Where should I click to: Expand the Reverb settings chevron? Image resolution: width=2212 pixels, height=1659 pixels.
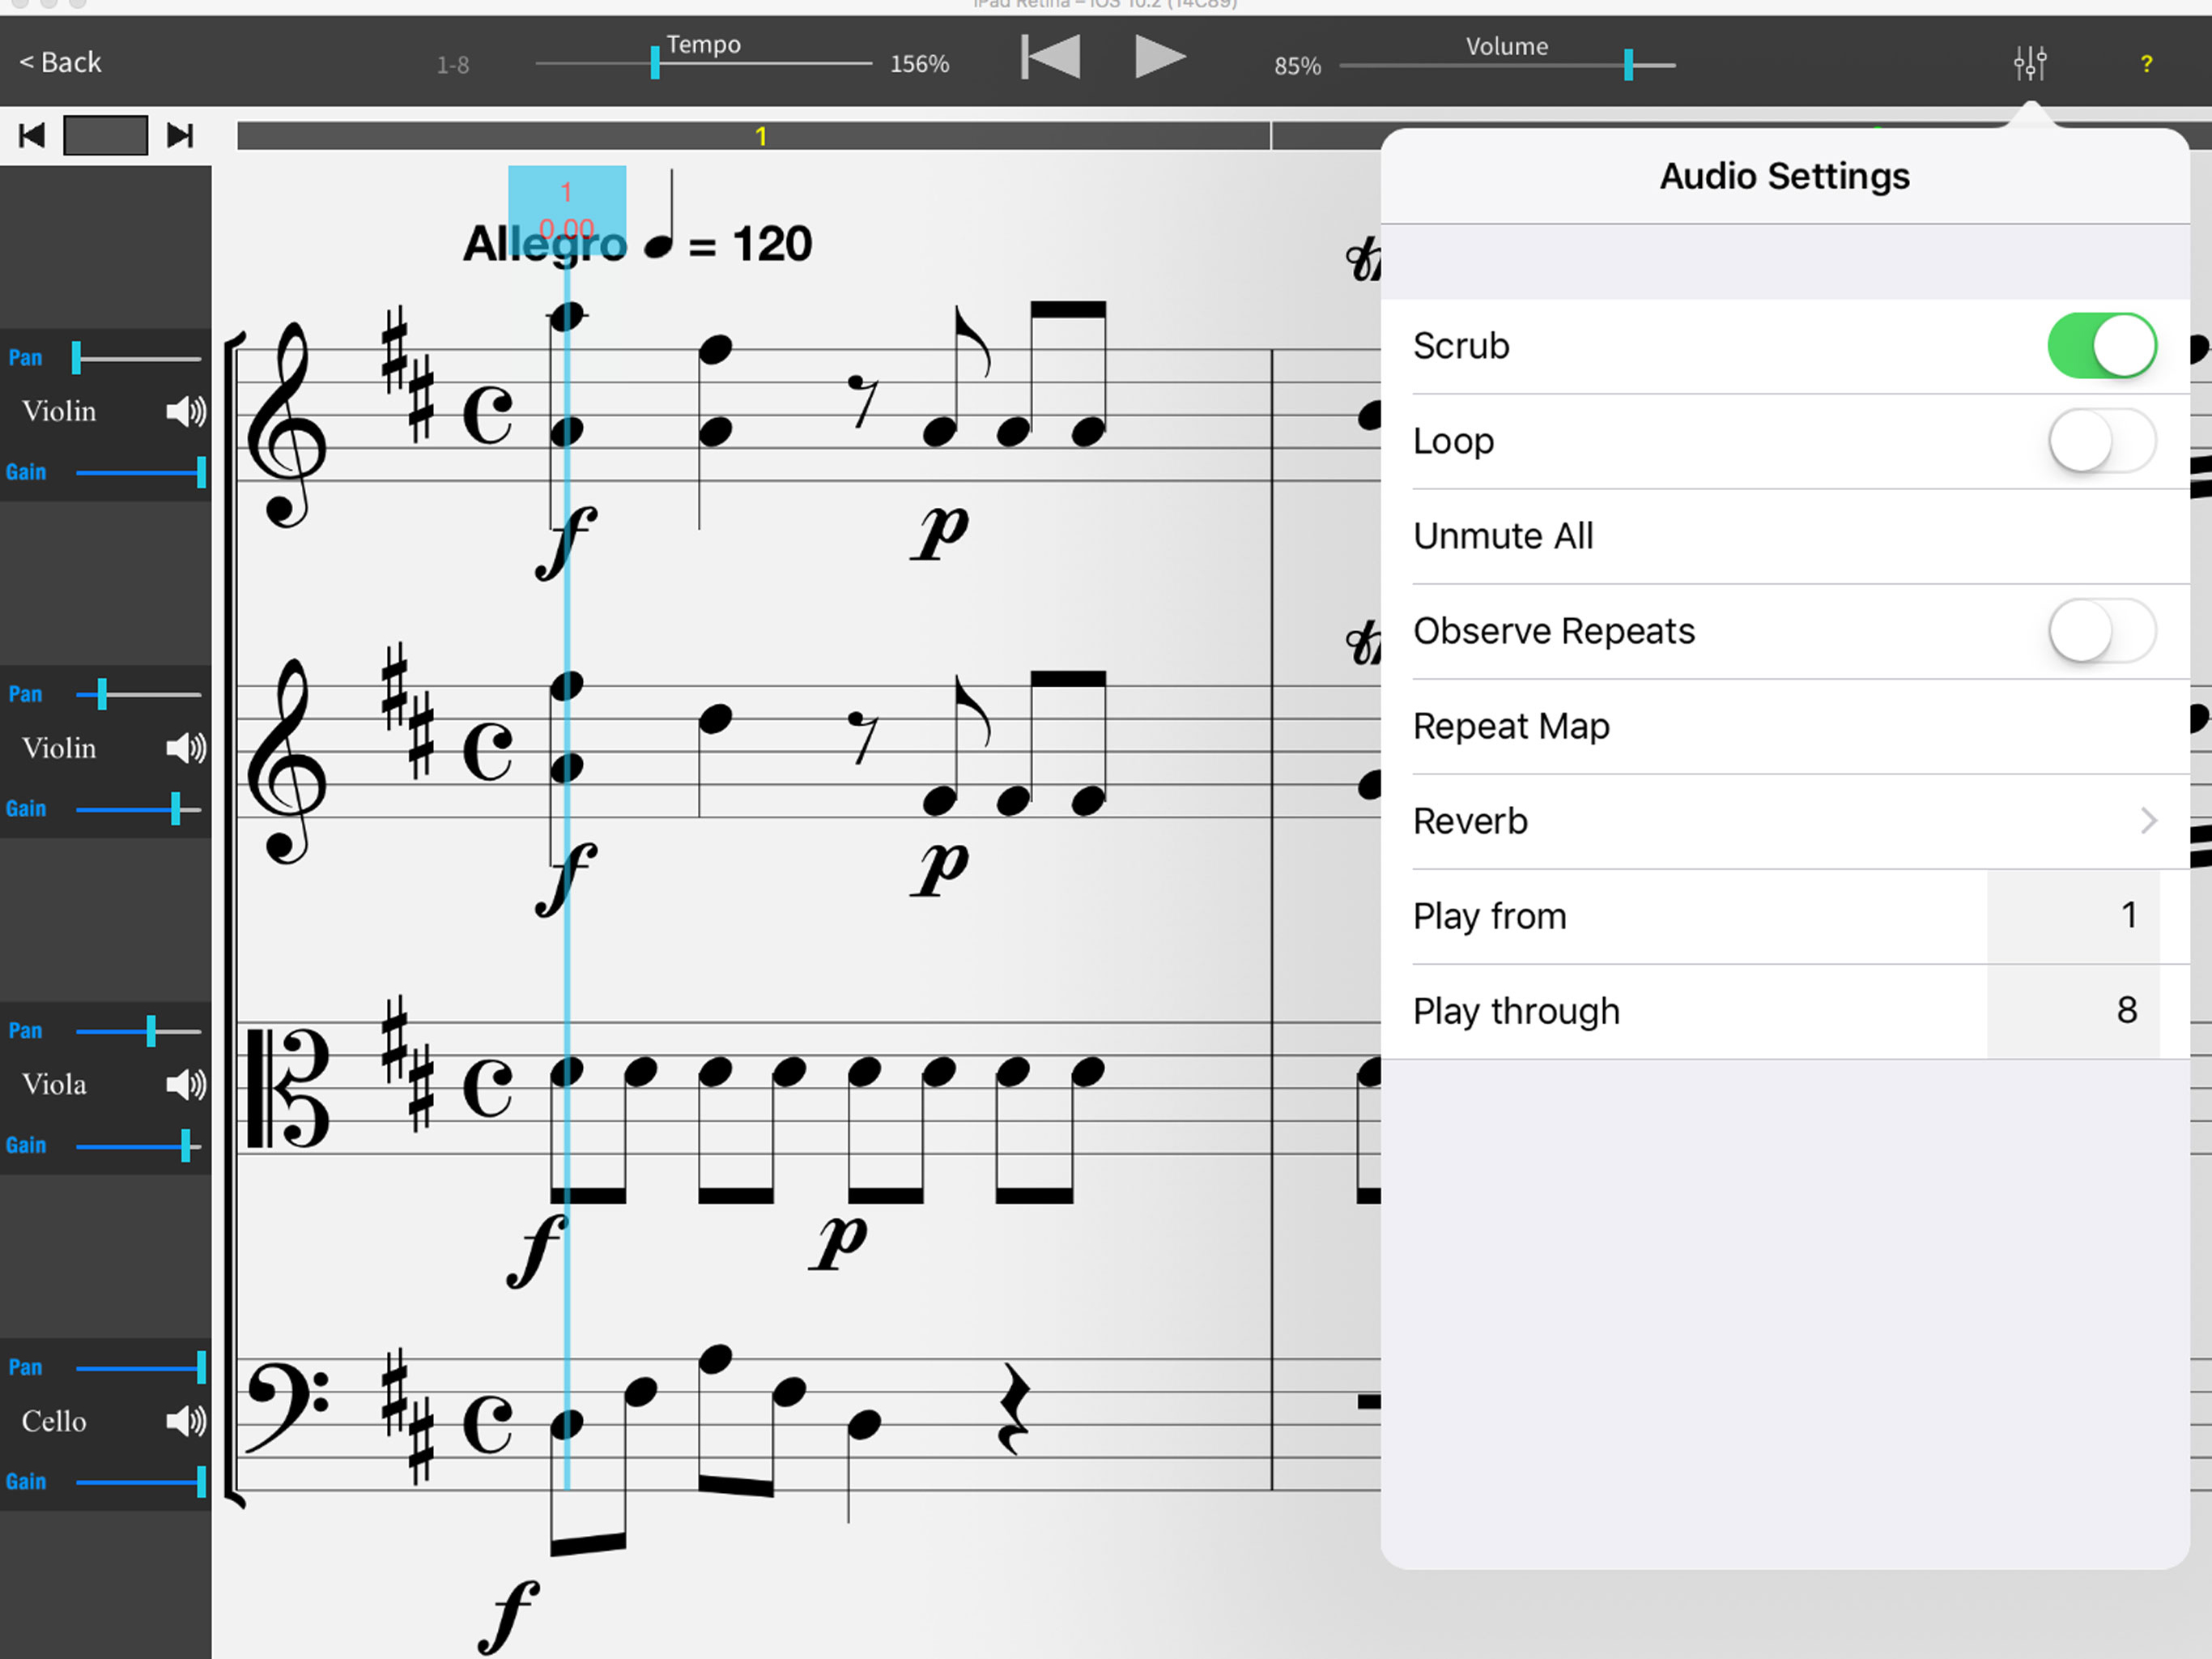coord(2148,821)
